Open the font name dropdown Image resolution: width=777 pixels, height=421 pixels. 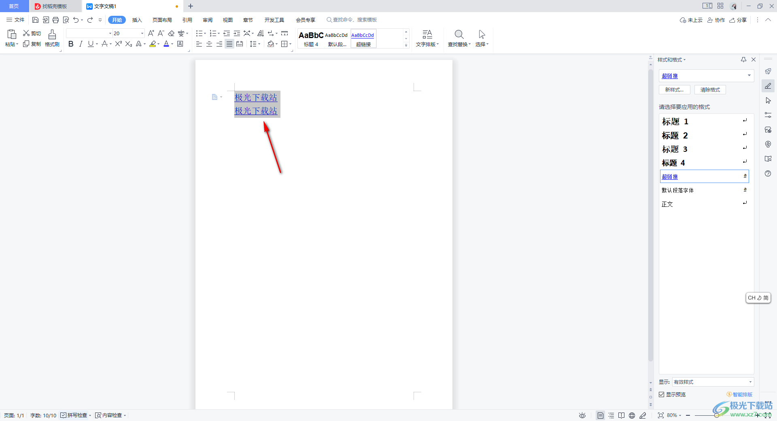click(x=110, y=33)
